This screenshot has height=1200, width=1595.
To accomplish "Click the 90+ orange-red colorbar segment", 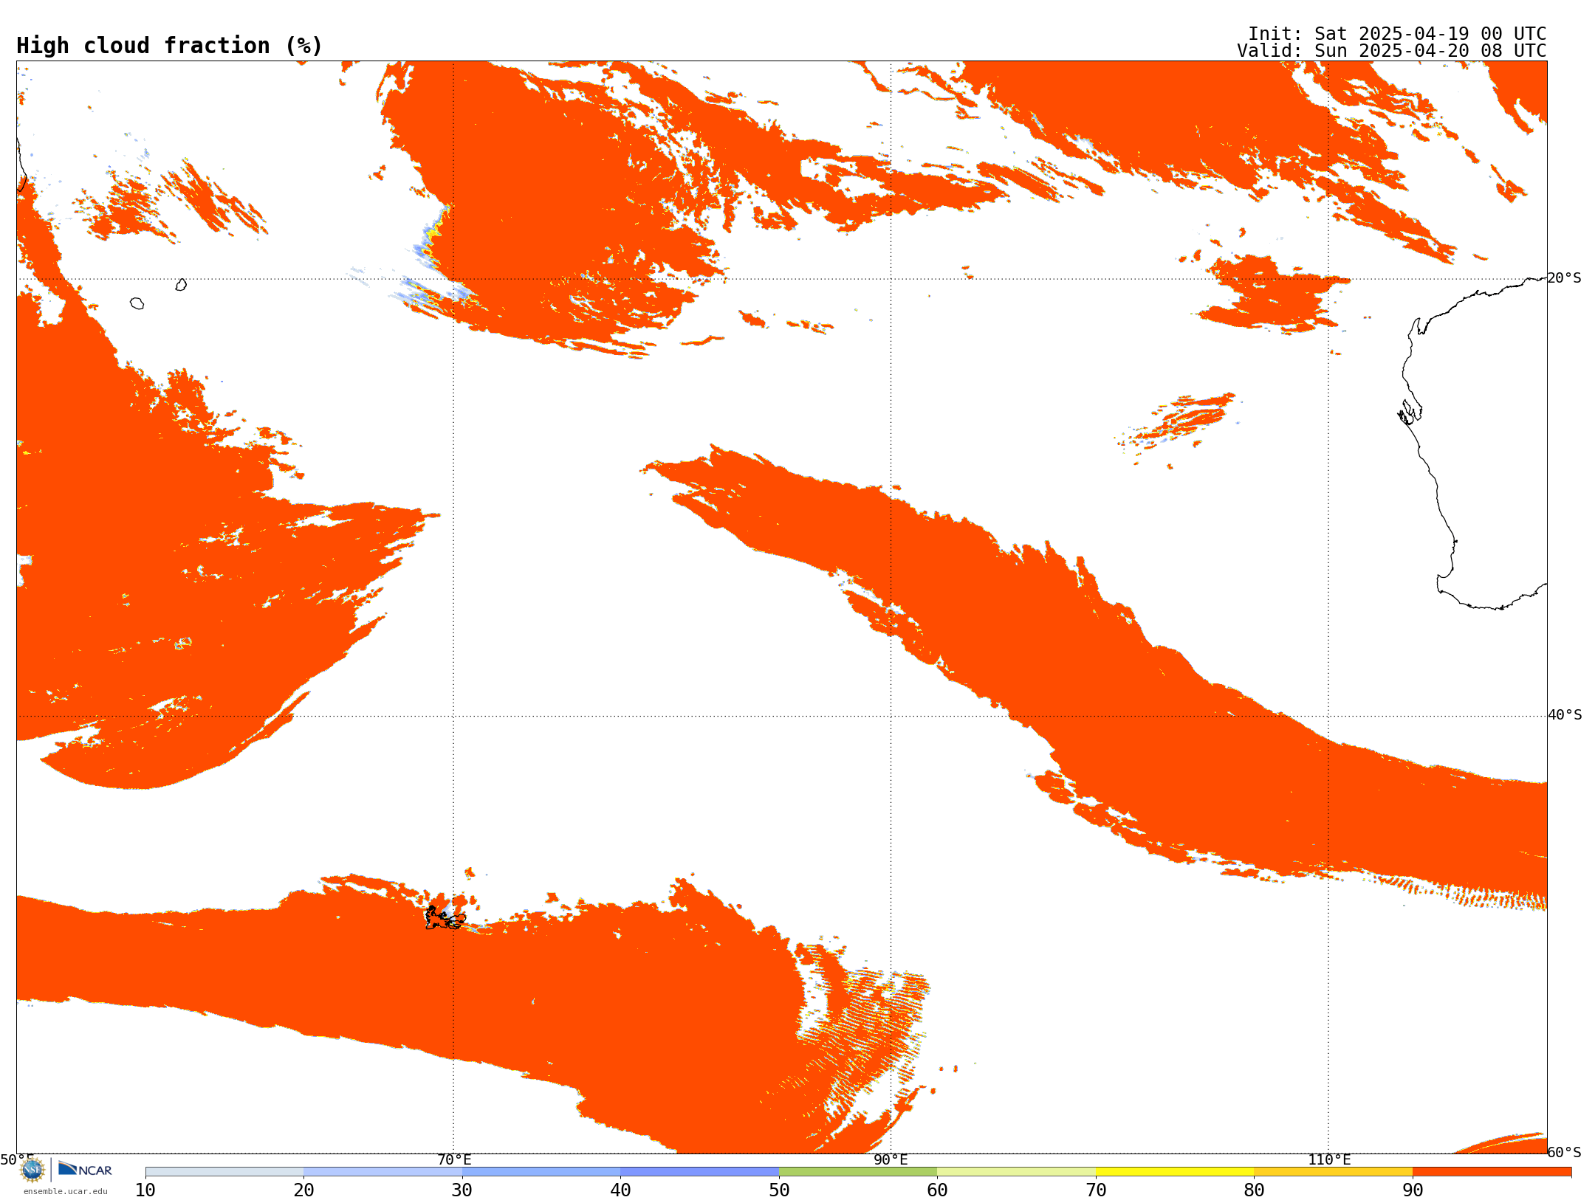I will click(1492, 1172).
